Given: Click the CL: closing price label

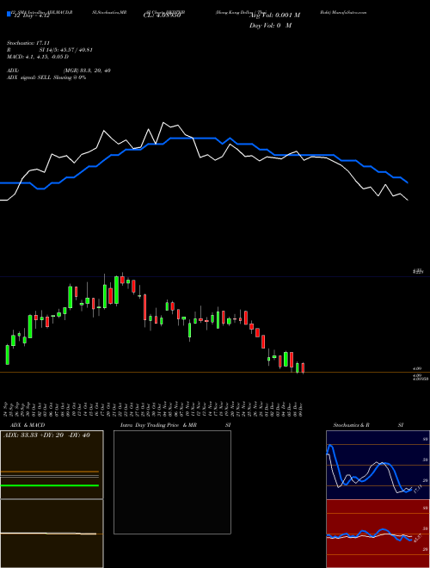Looking at the screenshot, I should pos(163,15).
